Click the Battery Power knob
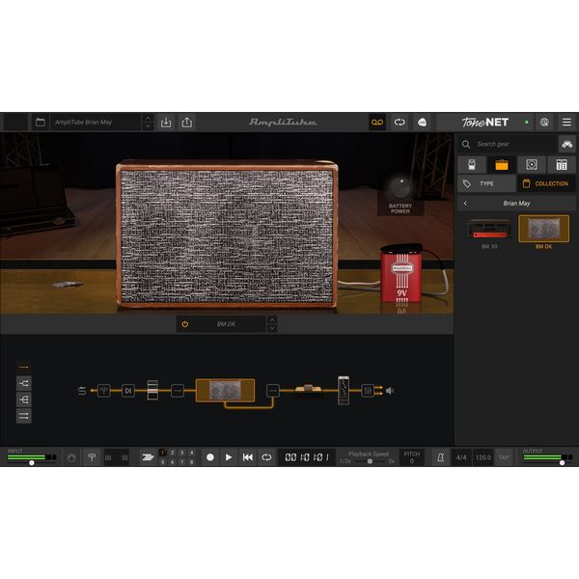The image size is (579, 579). (x=401, y=187)
